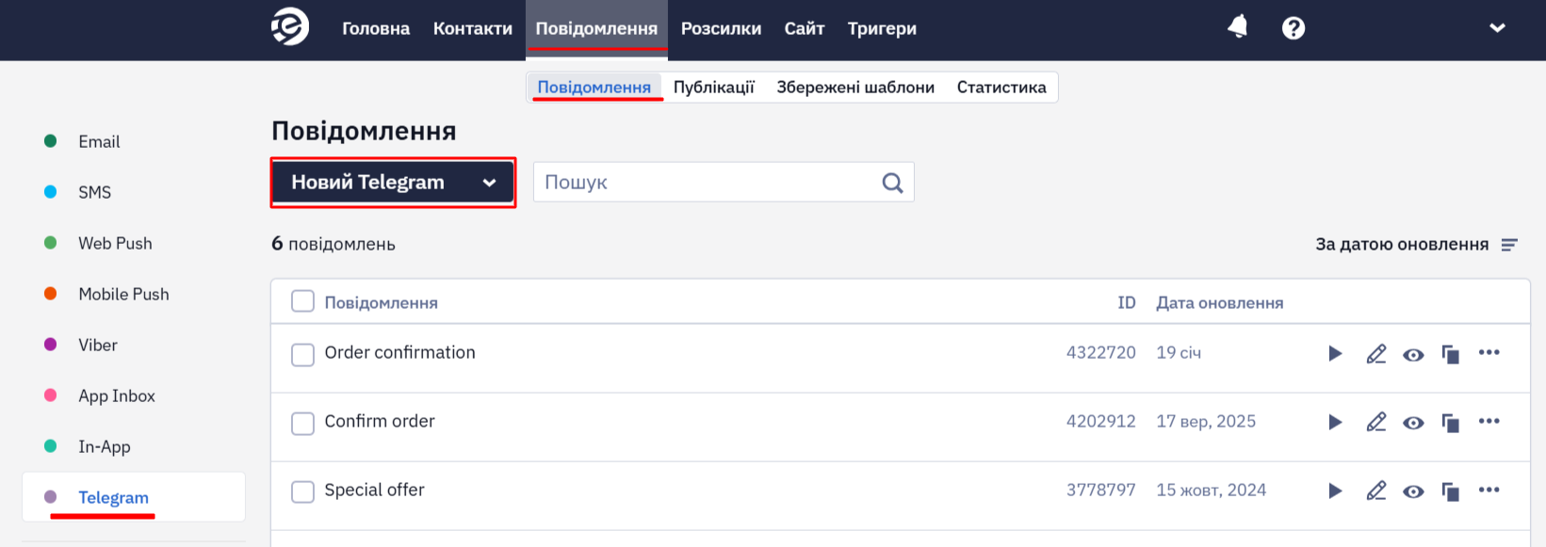Tick the select-all messages checkbox

302,301
